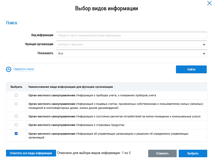Select checkbox for consumer payment status information
The width and height of the screenshot is (213, 161).
pyautogui.click(x=16, y=116)
